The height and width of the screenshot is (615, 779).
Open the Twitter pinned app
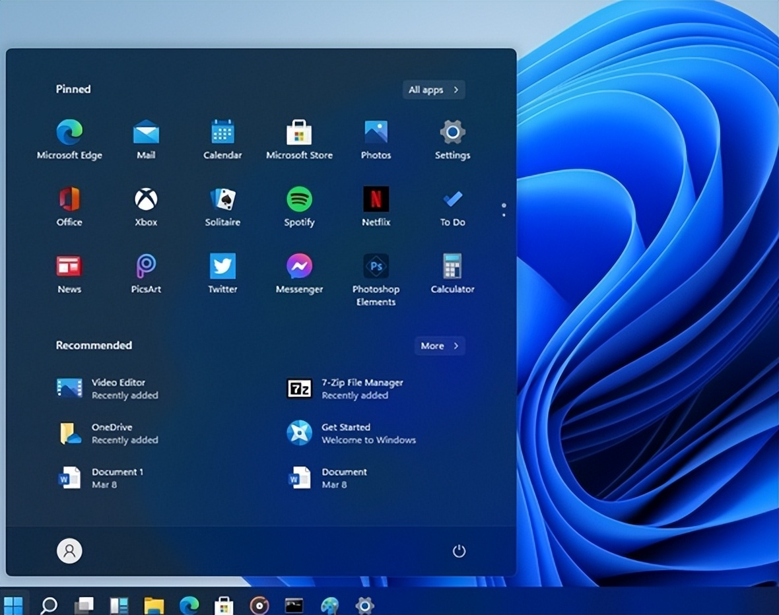[222, 267]
